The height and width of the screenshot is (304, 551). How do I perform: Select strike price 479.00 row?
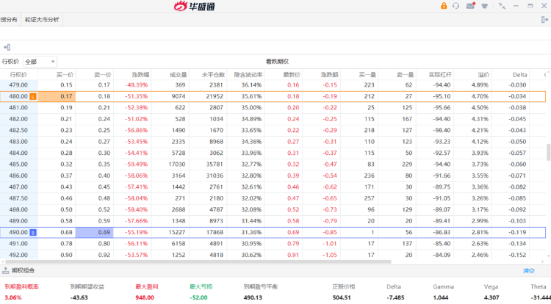coord(18,85)
